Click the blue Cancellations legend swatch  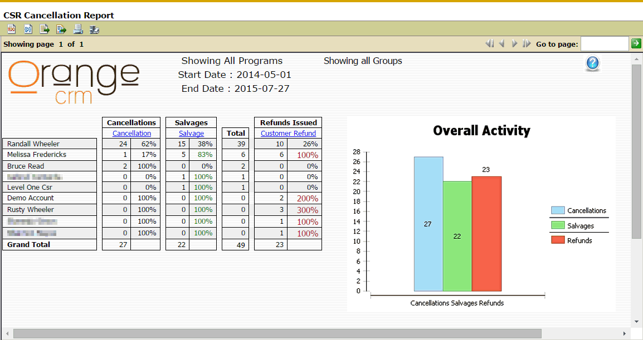(558, 210)
